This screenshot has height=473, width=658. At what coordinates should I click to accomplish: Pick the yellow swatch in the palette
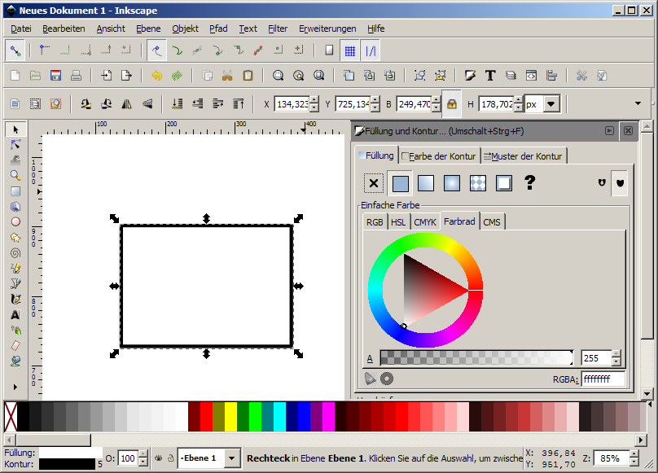point(230,416)
